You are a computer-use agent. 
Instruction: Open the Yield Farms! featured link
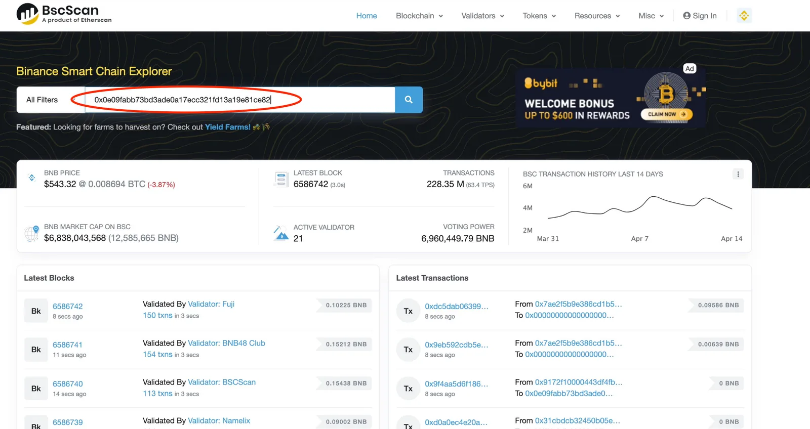tap(227, 127)
